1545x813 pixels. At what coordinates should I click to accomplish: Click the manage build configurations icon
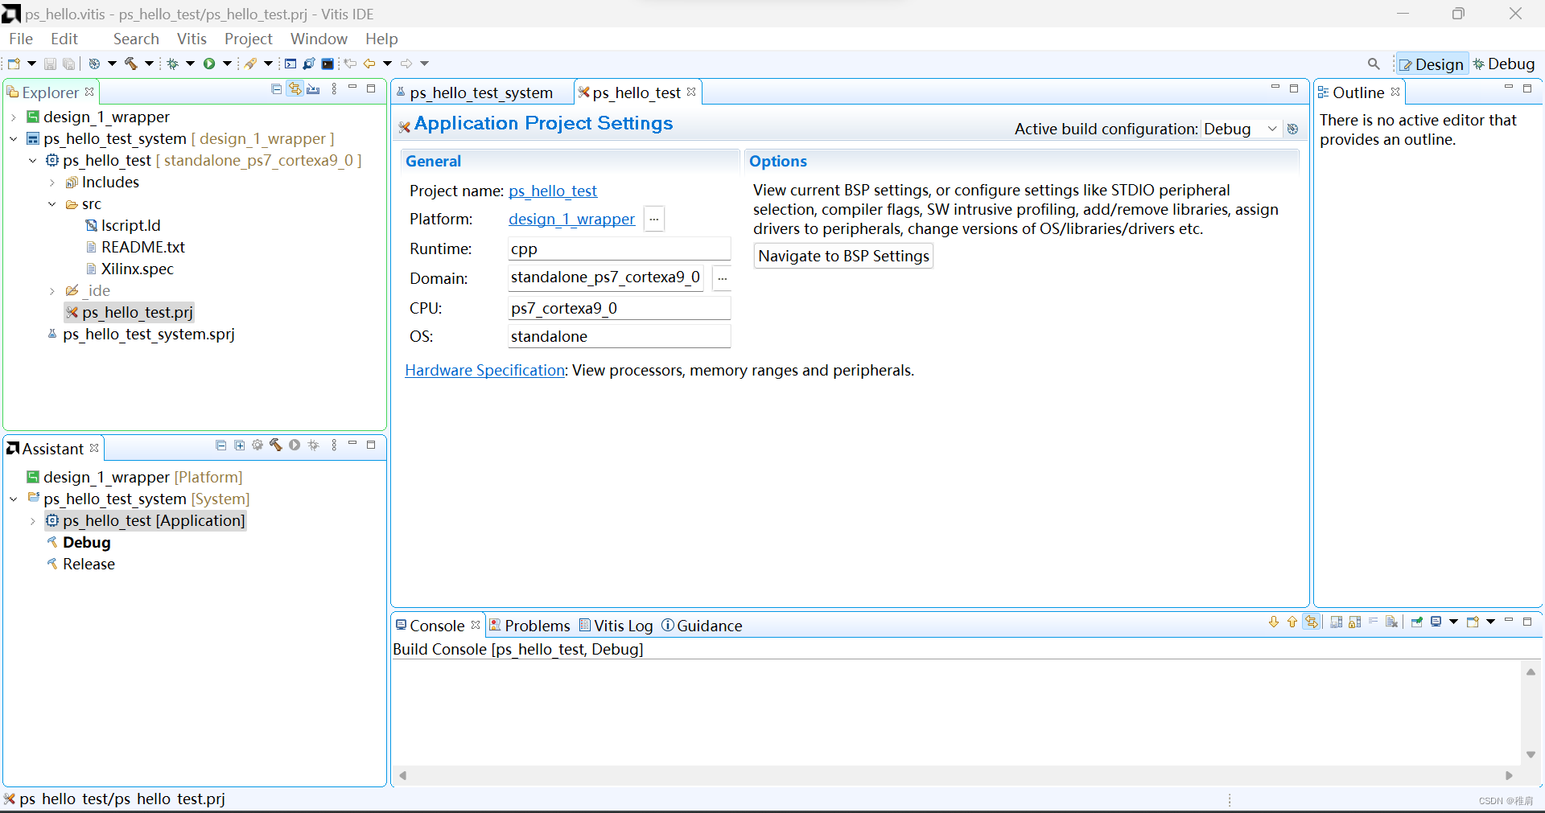[x=1292, y=129]
